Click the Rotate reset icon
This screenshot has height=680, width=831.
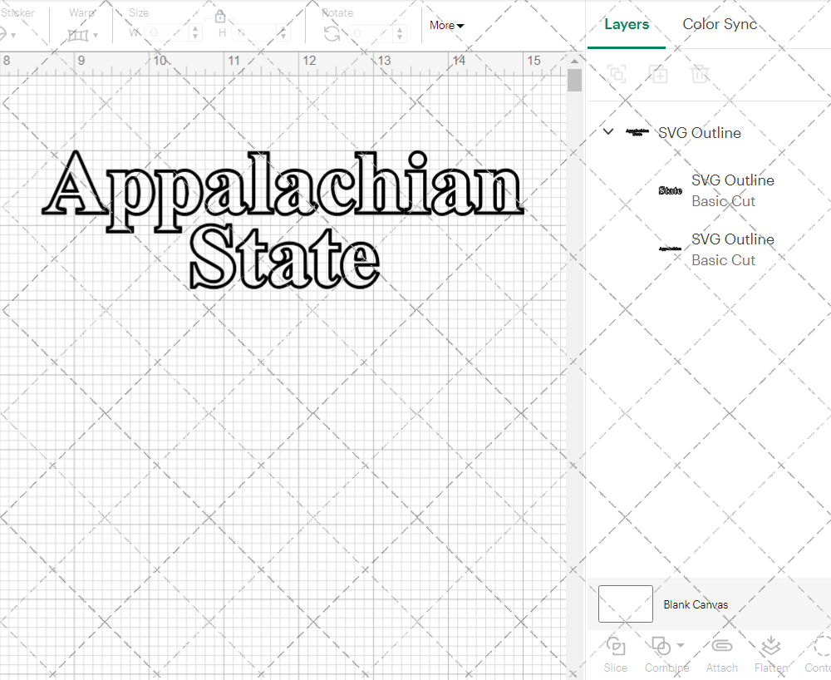pos(332,35)
